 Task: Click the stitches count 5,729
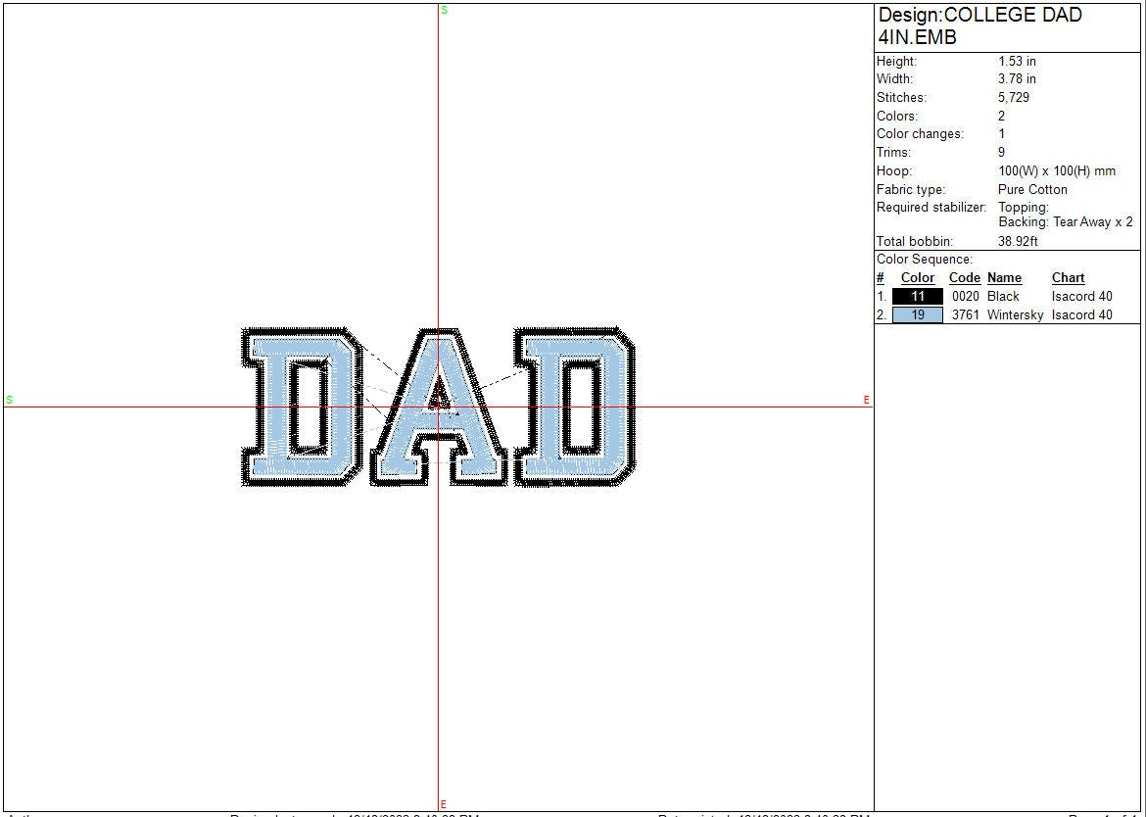(1014, 97)
